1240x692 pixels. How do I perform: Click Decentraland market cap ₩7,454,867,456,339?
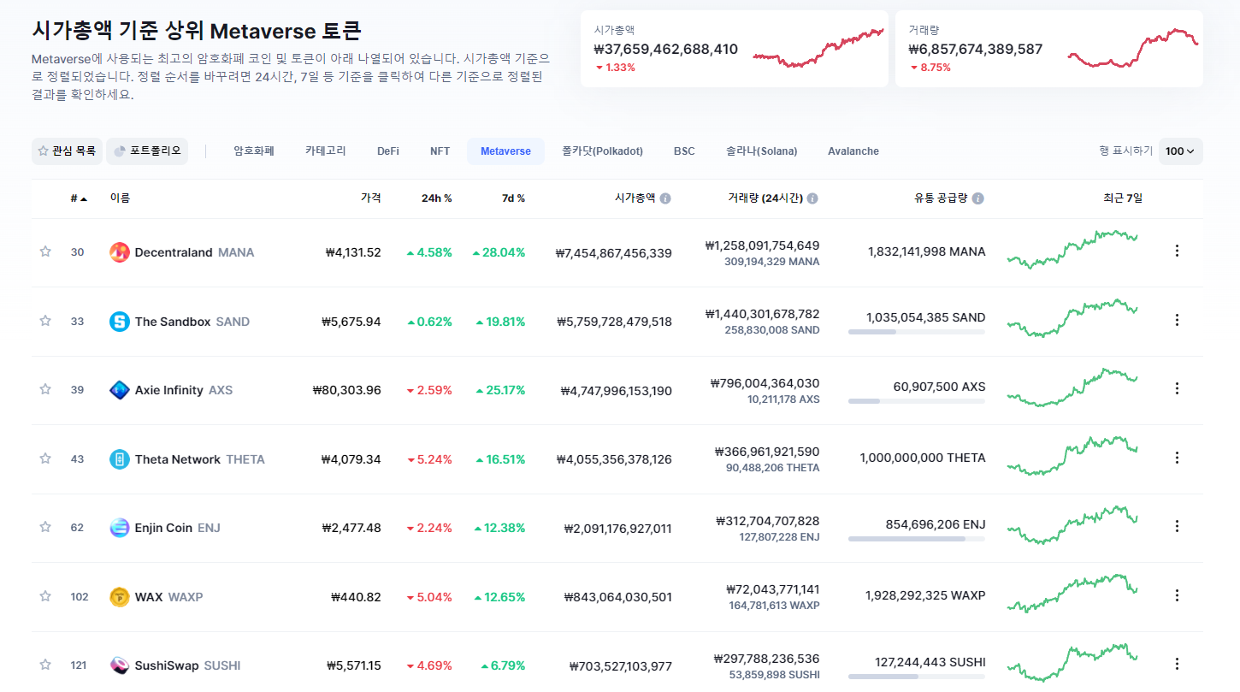pyautogui.click(x=613, y=253)
